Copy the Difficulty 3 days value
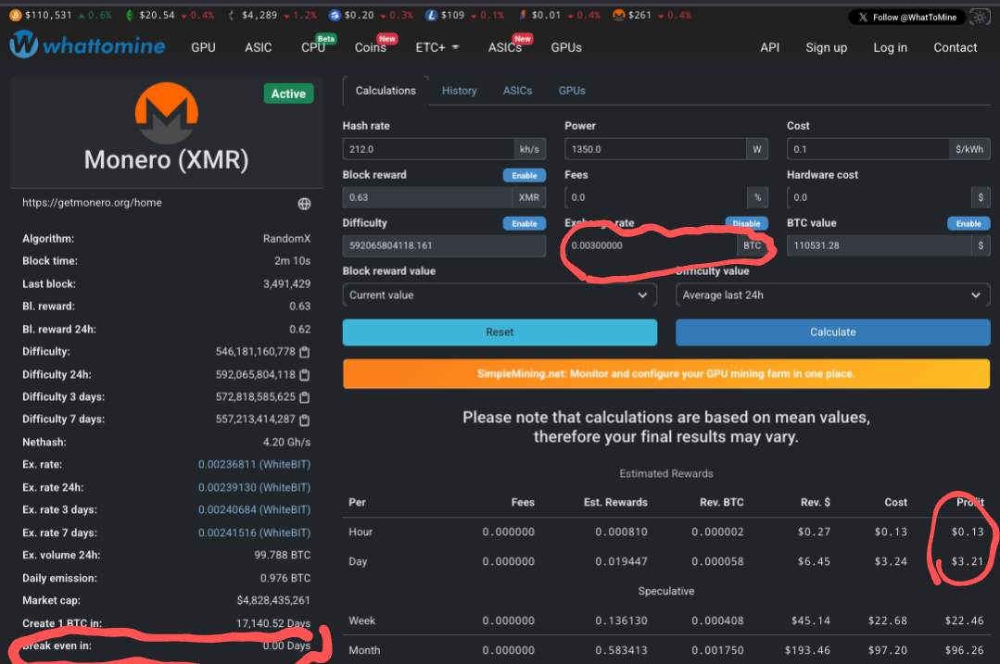This screenshot has height=664, width=1000. click(305, 397)
